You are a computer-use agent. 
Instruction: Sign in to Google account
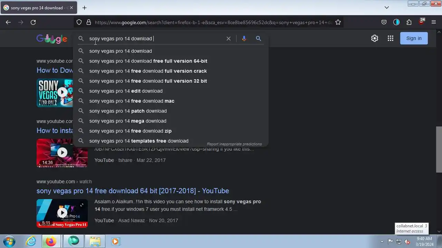coord(414,38)
